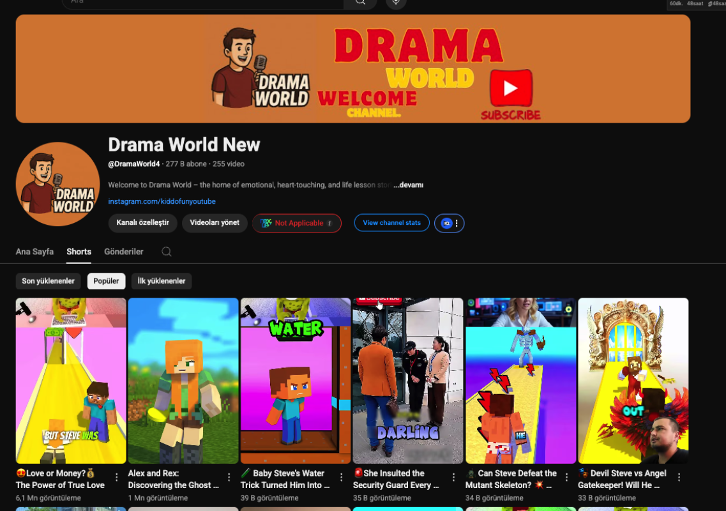Open options for Can Steve Defeat Mutant Skeleton
Screen dimensions: 726x511
(566, 477)
